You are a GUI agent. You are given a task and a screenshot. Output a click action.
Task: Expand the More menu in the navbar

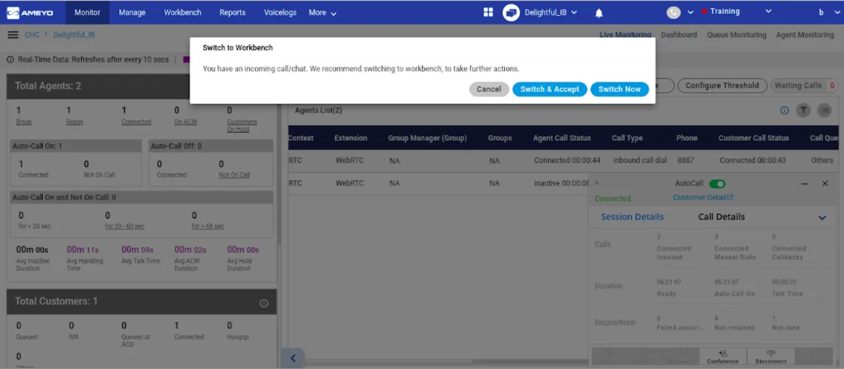click(x=323, y=13)
